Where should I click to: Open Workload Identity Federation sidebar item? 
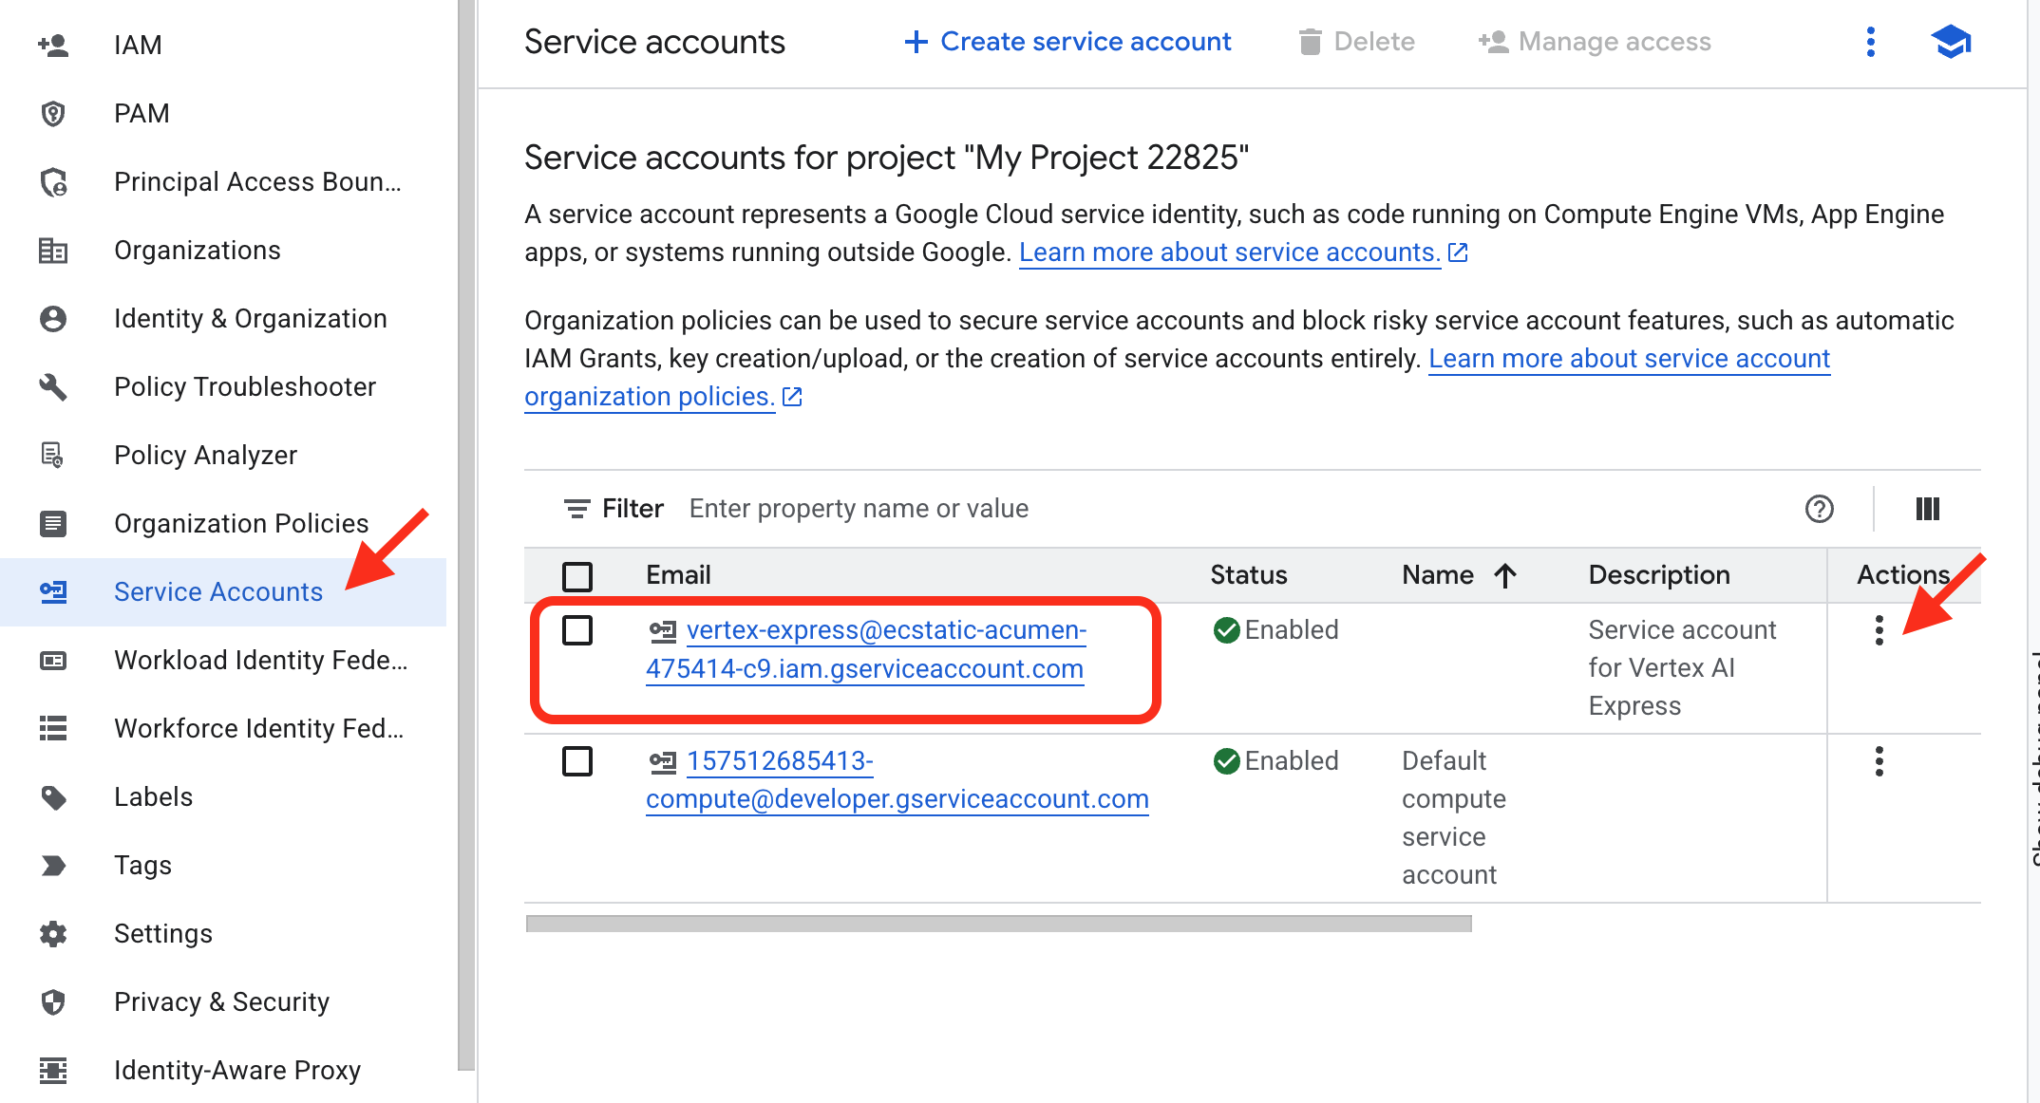pyautogui.click(x=260, y=660)
